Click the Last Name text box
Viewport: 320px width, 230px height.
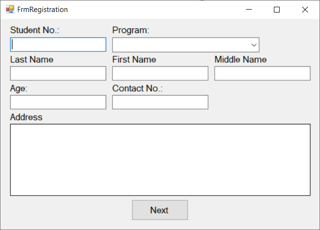58,73
